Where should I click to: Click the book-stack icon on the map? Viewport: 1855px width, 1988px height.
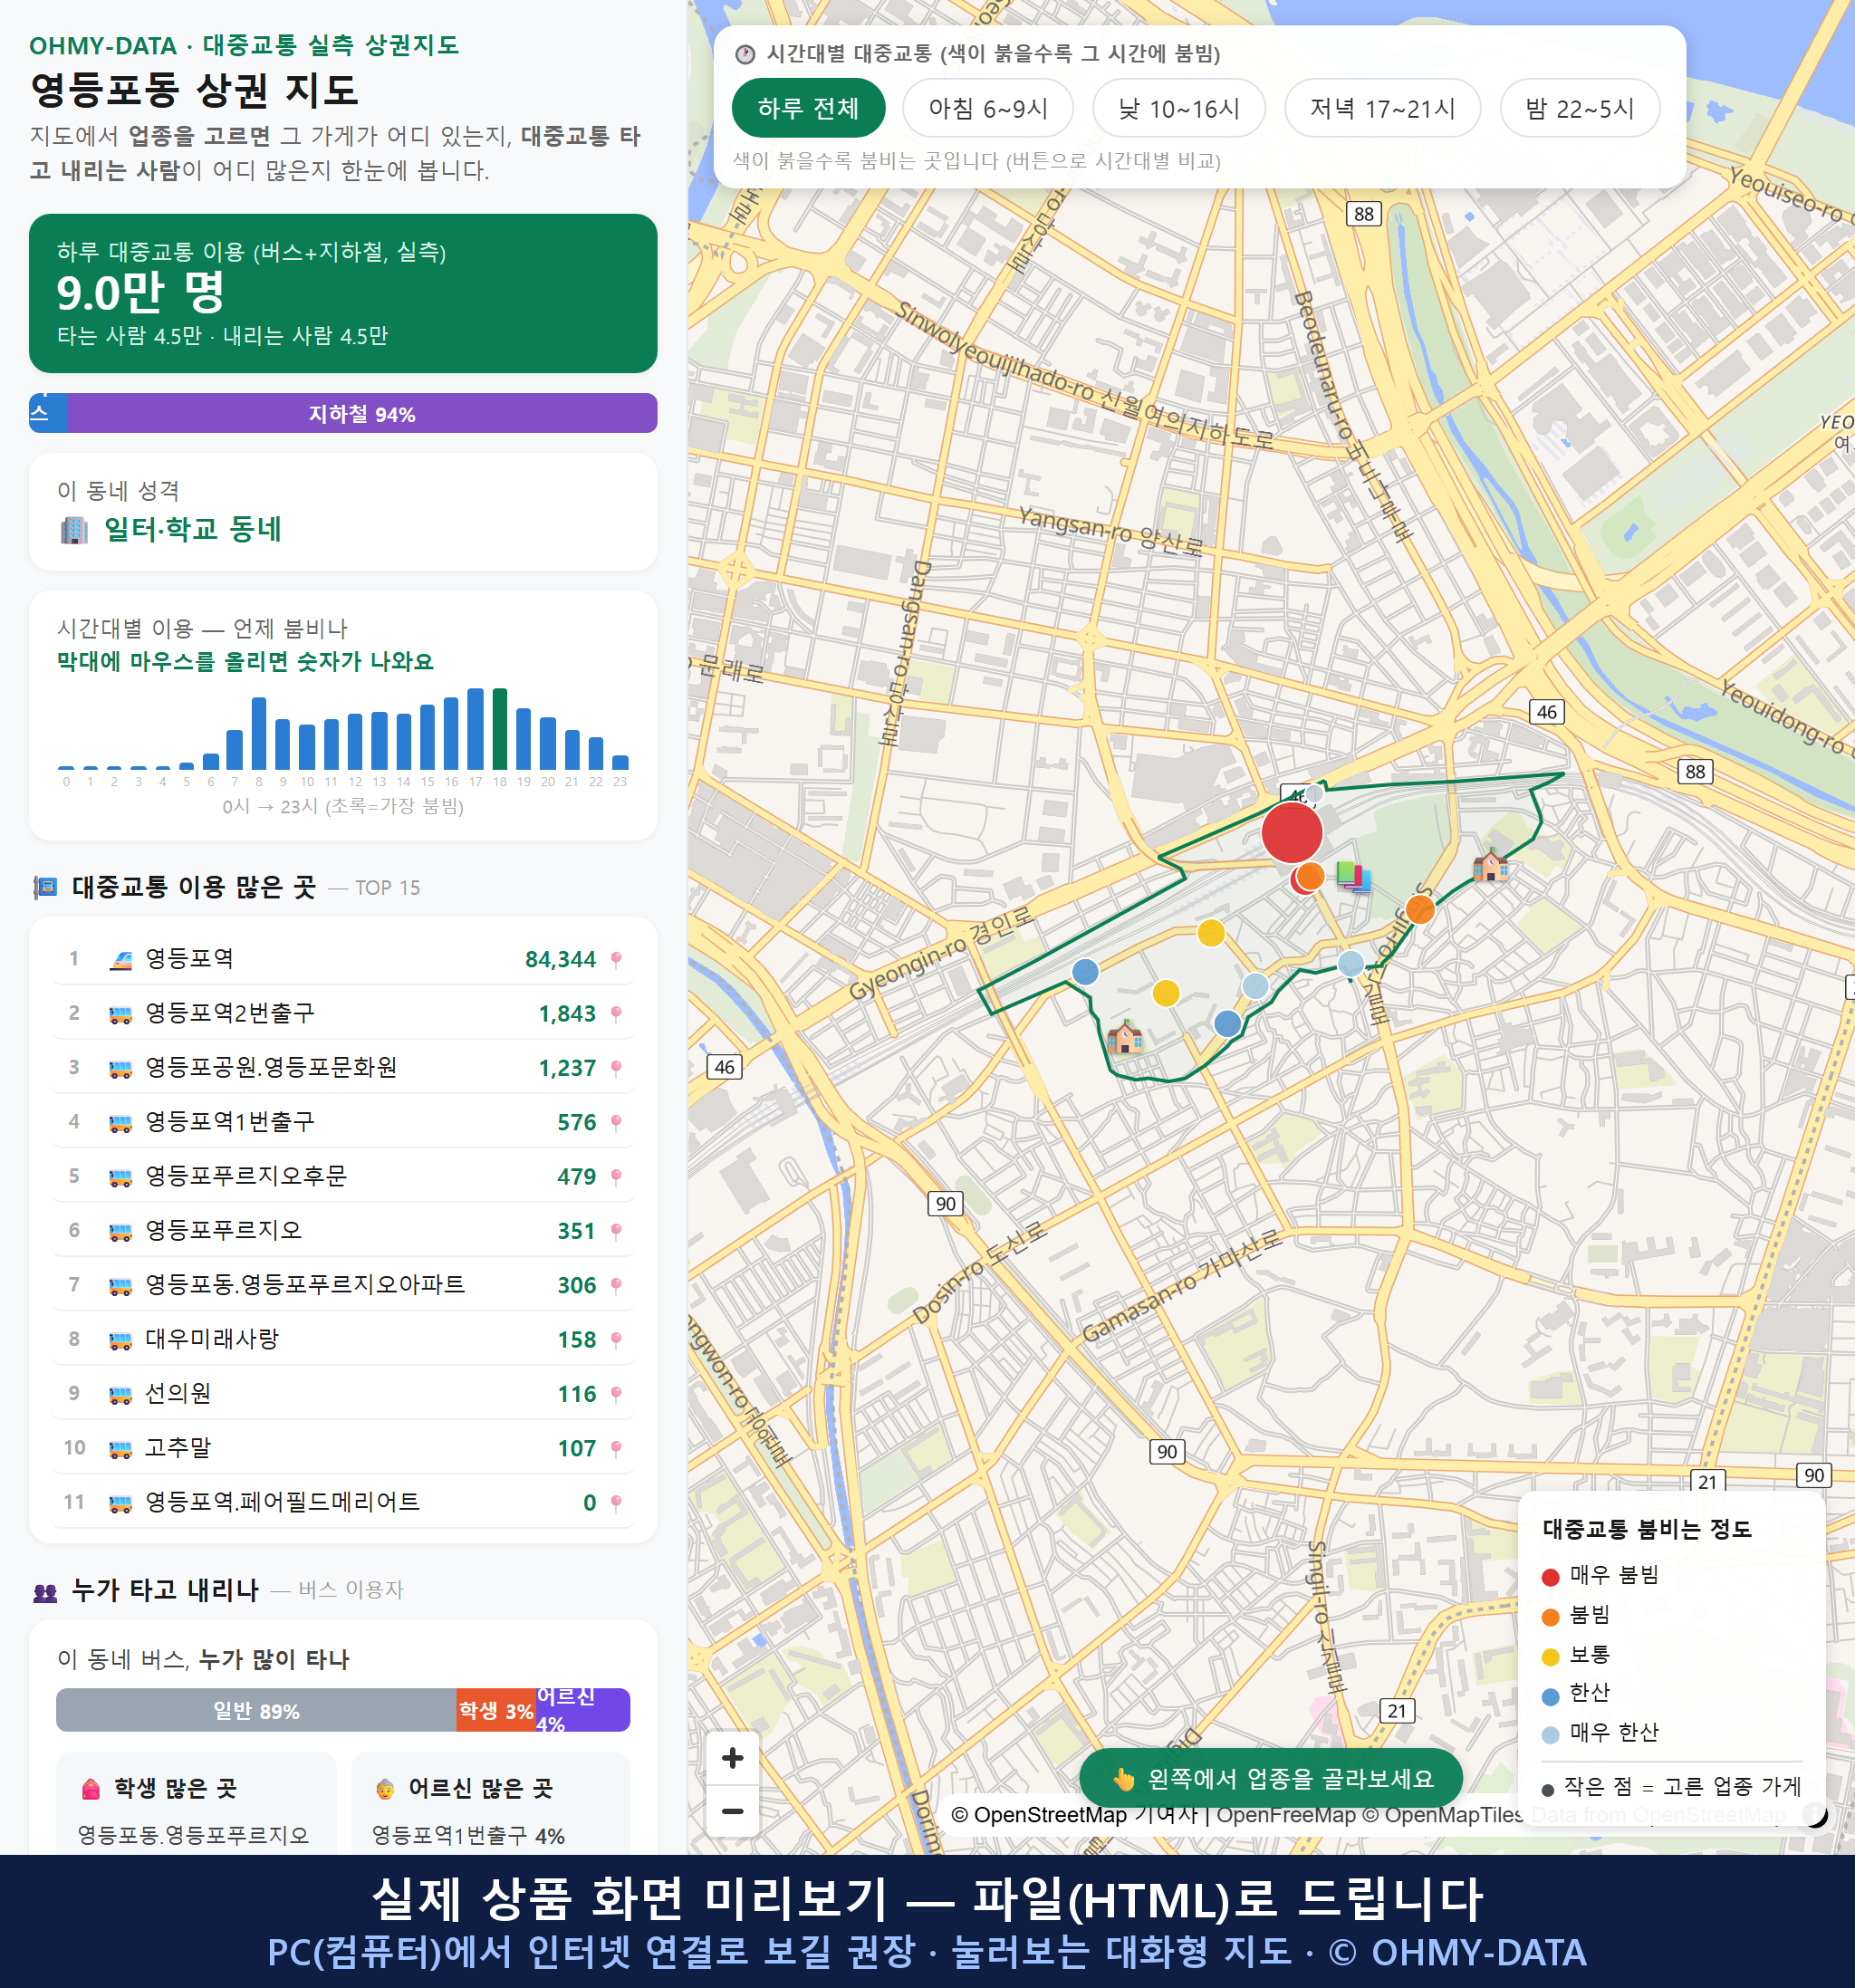[1352, 877]
